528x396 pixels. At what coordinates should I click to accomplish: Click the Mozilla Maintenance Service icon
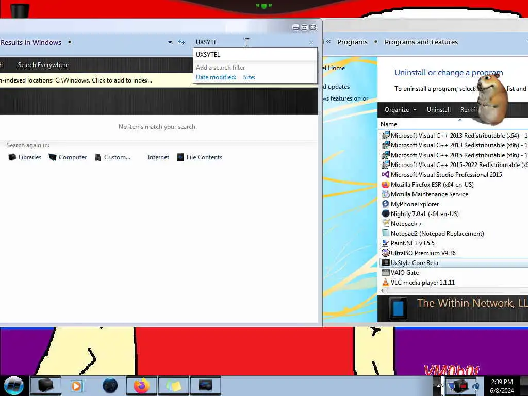coord(386,194)
